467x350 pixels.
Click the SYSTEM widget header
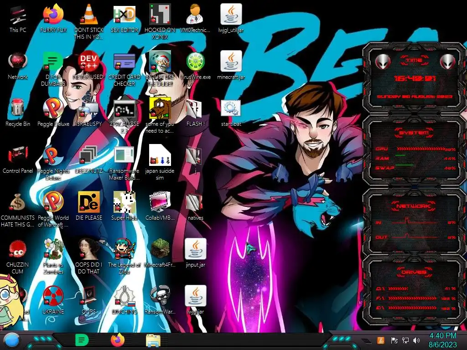point(414,133)
